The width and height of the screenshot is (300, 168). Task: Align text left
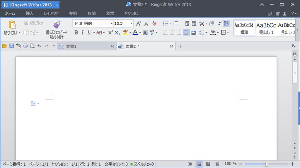click(x=165, y=33)
